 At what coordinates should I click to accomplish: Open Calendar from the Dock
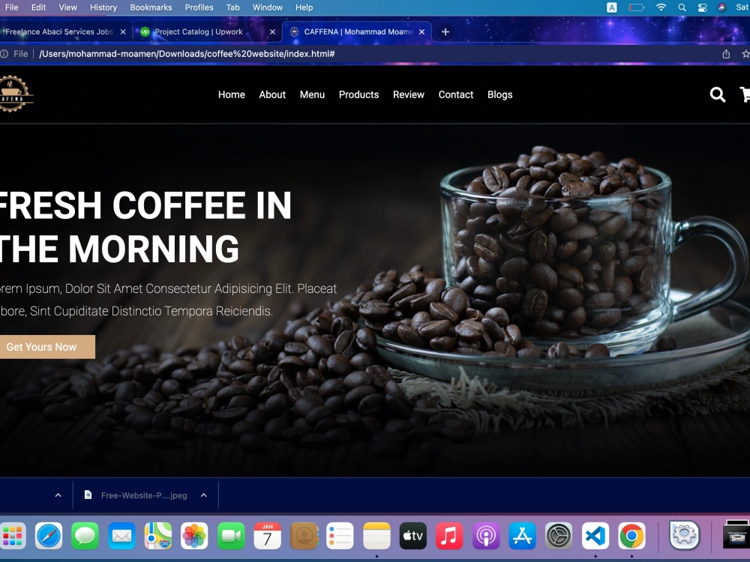coord(268,536)
